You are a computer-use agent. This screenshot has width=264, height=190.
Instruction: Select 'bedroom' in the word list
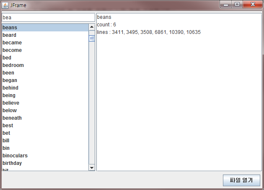(45, 65)
